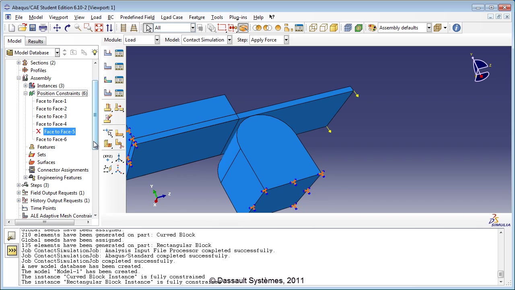Click the Create Load Case icon
515x290 pixels.
tap(108, 93)
